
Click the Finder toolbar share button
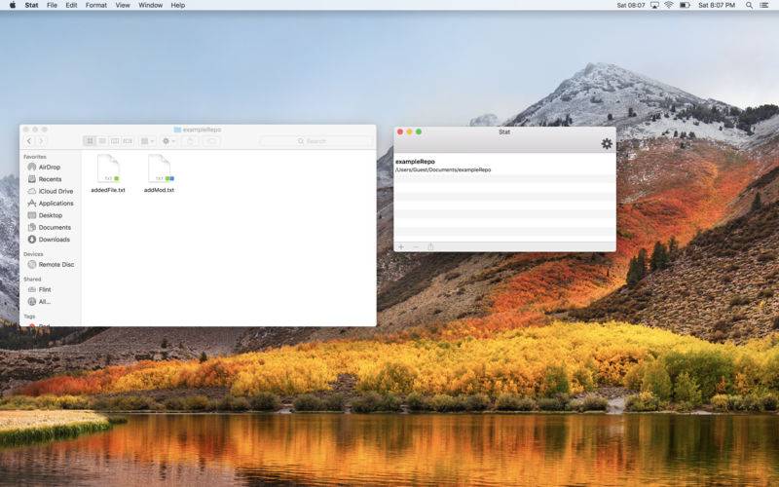click(189, 141)
